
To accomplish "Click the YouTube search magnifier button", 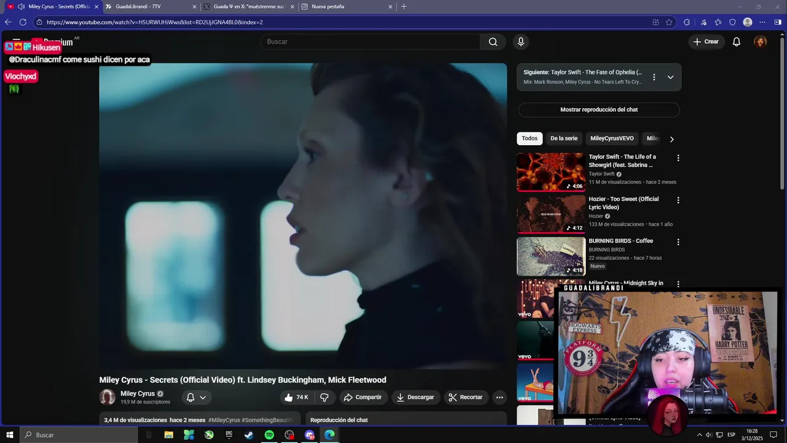I will tap(493, 42).
